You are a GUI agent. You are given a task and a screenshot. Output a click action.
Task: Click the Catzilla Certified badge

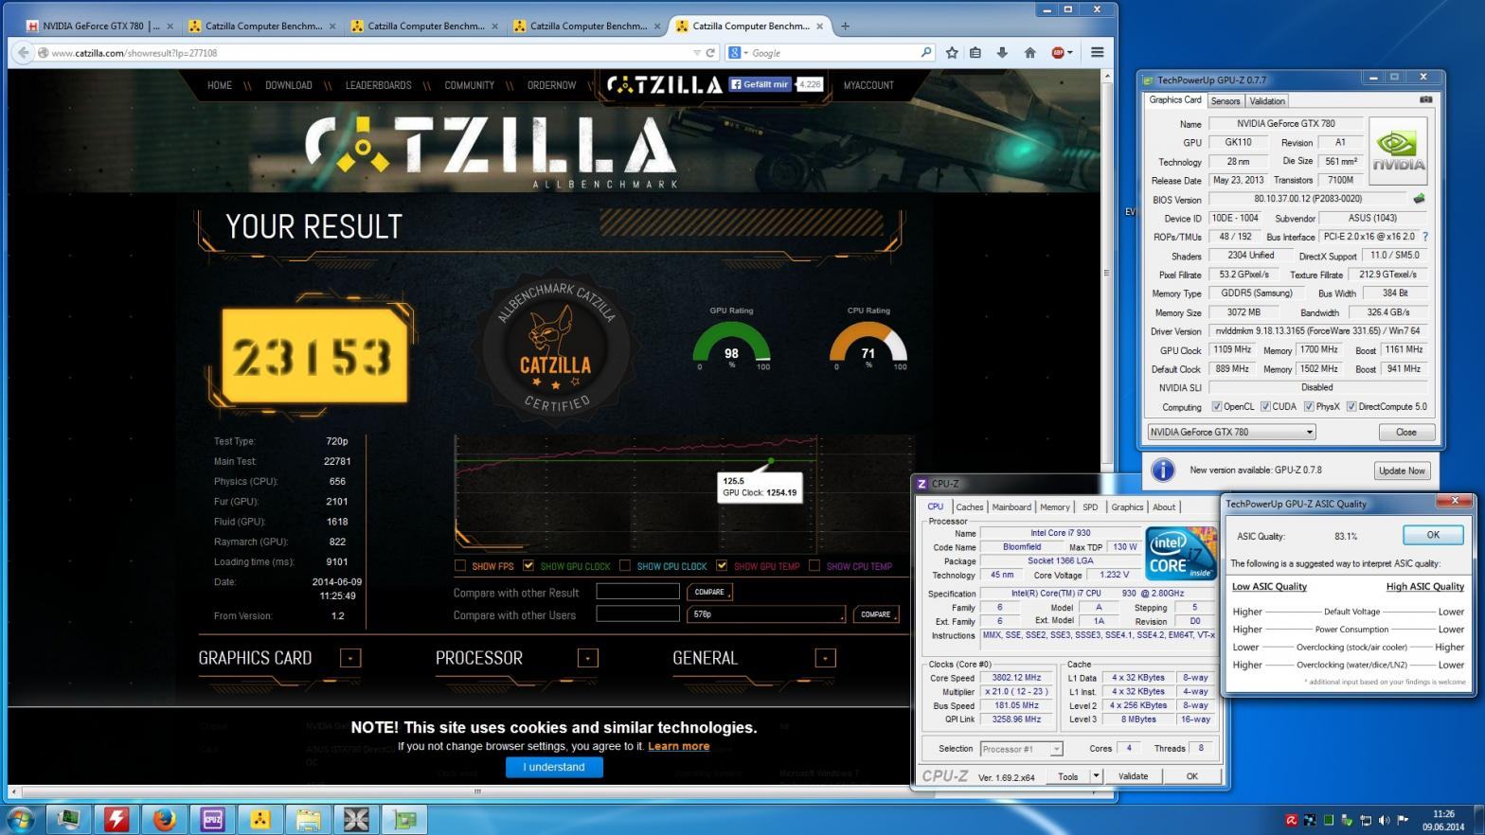pyautogui.click(x=556, y=346)
